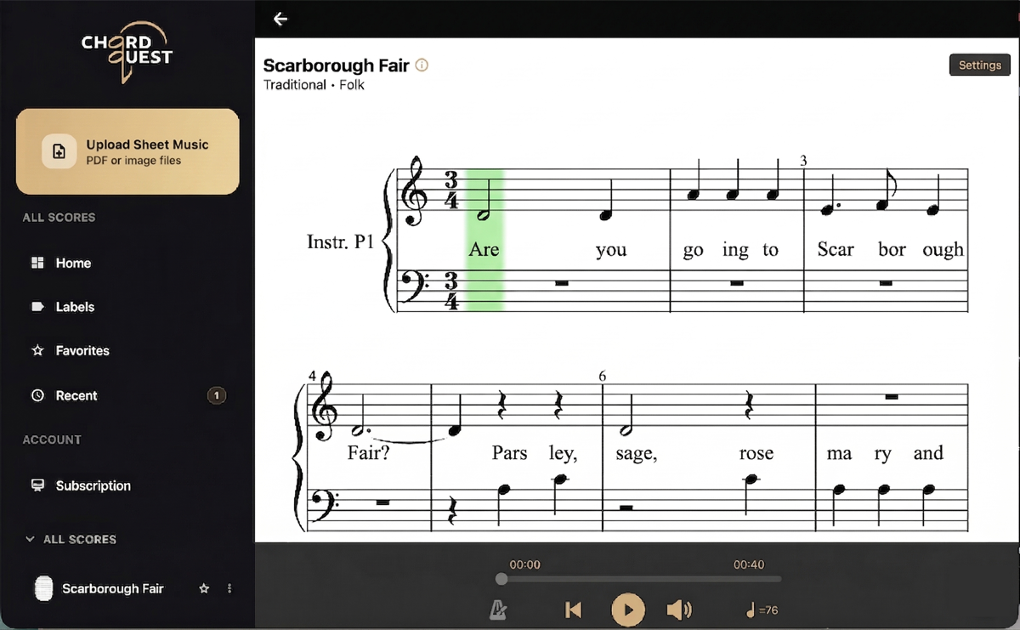Image resolution: width=1020 pixels, height=630 pixels.
Task: Favorite the current score via star icon
Action: [204, 588]
